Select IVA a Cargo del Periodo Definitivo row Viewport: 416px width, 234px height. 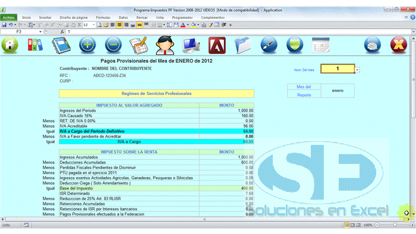point(156,131)
